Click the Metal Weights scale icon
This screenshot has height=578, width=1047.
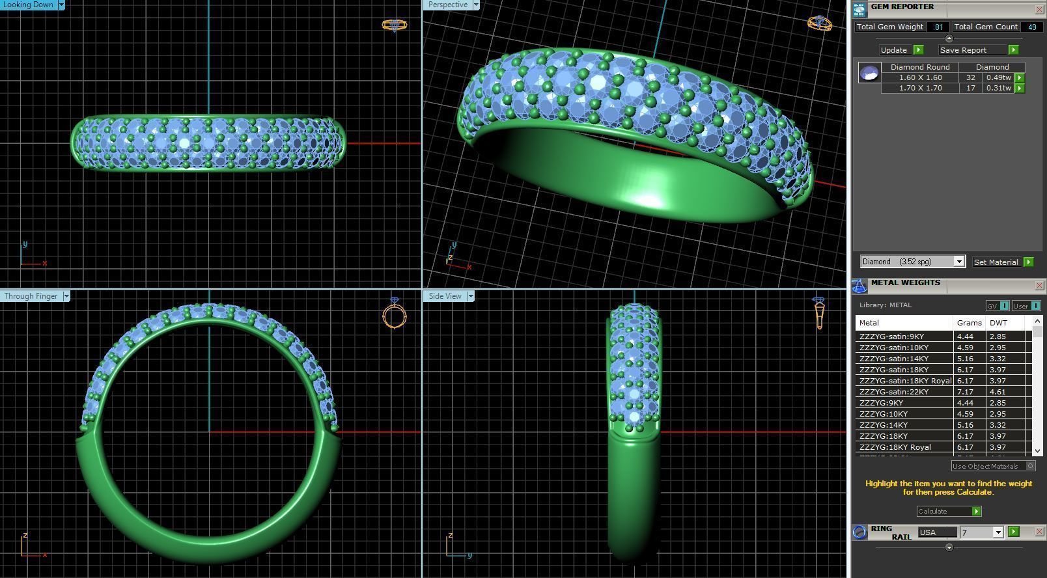tap(859, 286)
